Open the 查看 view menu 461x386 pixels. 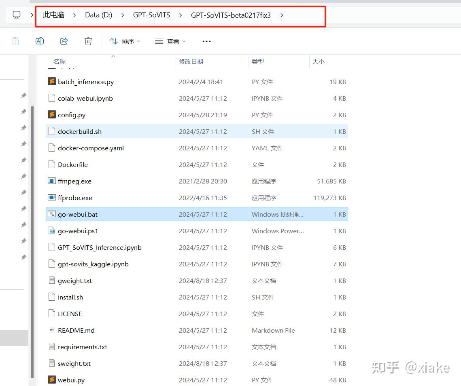click(170, 41)
